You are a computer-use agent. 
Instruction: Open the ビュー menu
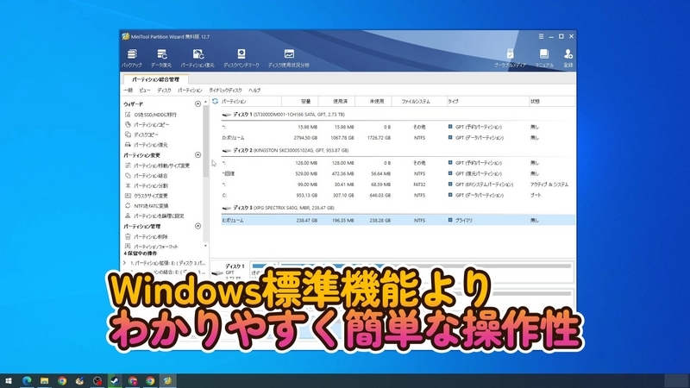145,91
